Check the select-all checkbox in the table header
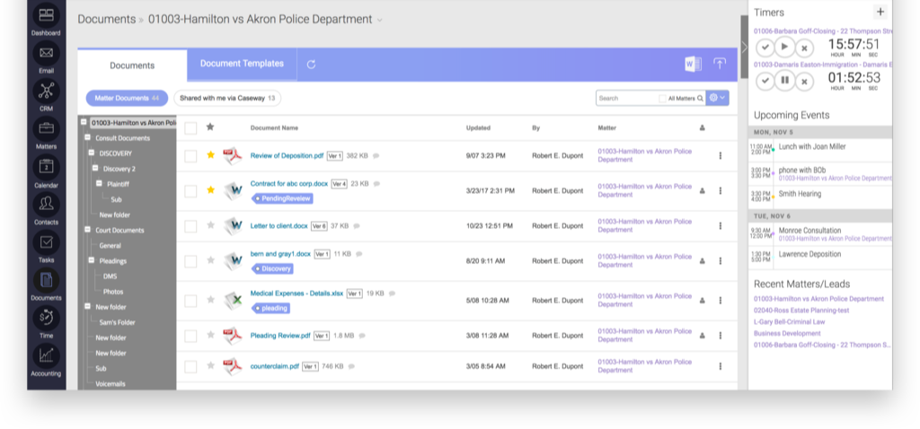 coord(190,128)
